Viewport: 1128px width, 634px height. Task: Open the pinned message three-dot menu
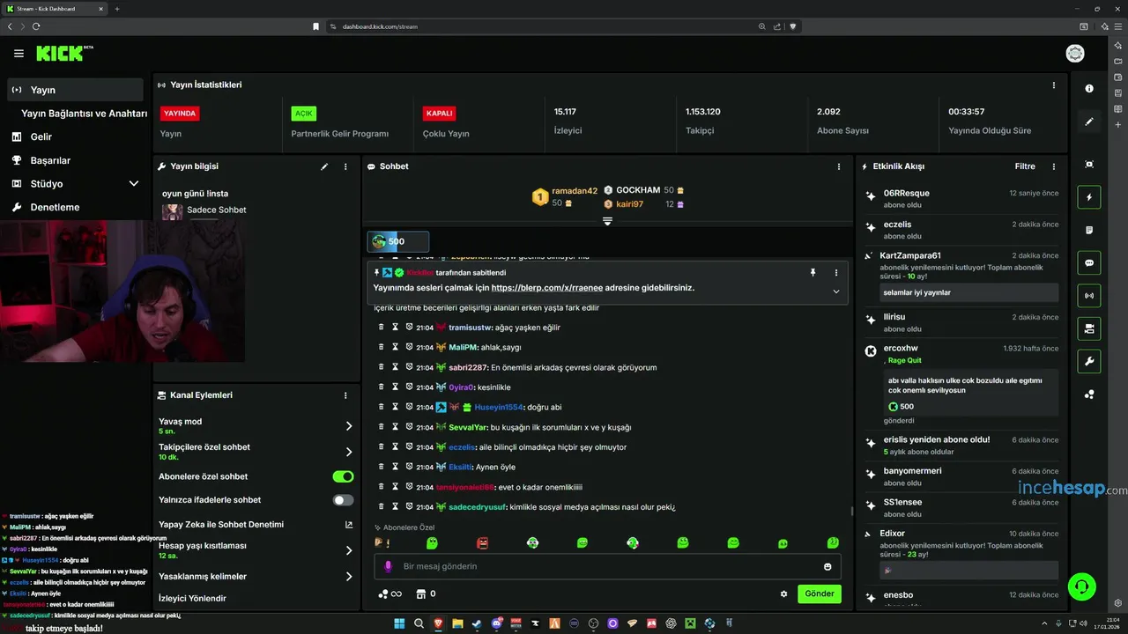pos(836,273)
